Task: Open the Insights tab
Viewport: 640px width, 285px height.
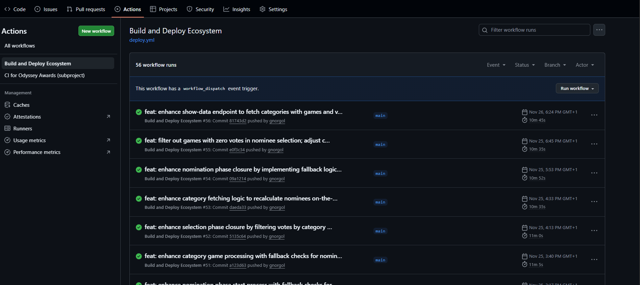Action: pos(237,9)
